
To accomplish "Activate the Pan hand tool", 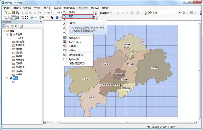I will [x=13, y=18].
